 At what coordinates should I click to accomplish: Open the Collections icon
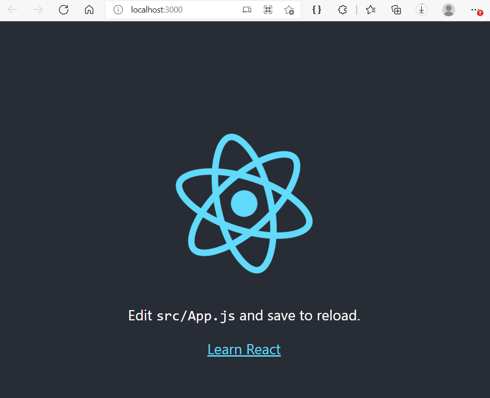[x=396, y=10]
